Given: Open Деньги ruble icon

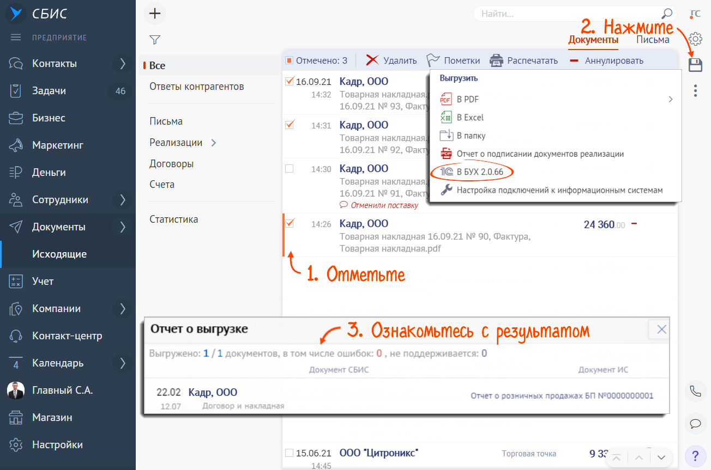Looking at the screenshot, I should coord(16,173).
